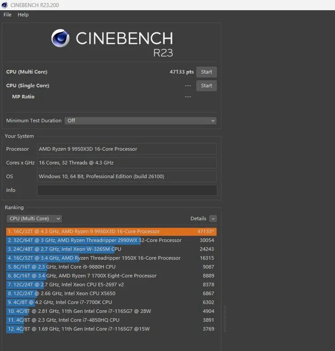Select ranking row Xeon E5-2697 v2
Viewport: 335px width, 351px height.
[111, 285]
